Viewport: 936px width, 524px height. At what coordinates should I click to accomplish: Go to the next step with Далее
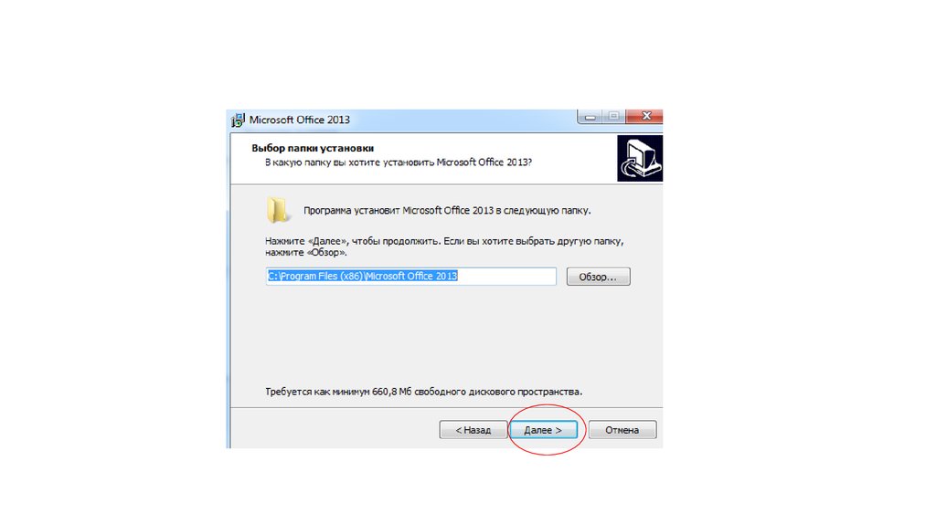543,430
